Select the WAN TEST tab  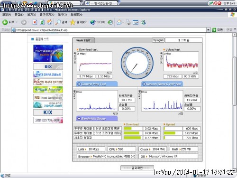[x=83, y=40]
